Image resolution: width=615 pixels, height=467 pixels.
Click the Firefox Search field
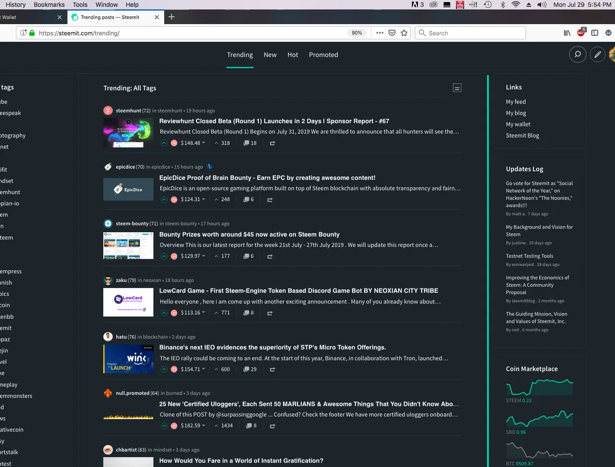coord(470,33)
